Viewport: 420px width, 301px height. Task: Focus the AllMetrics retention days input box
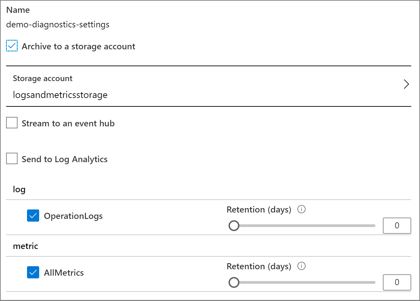click(x=397, y=282)
